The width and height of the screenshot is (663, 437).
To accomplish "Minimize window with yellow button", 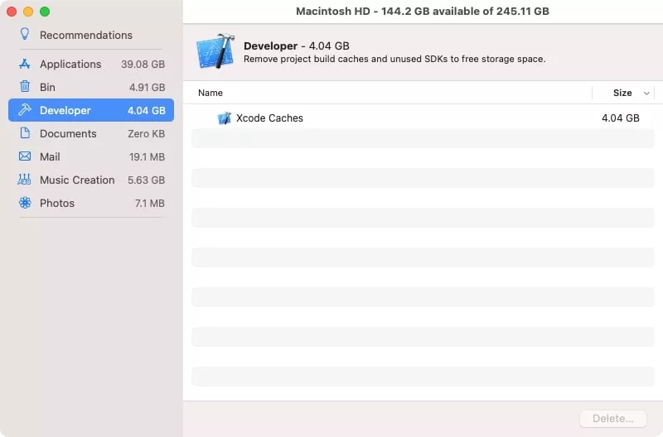I will pyautogui.click(x=28, y=12).
